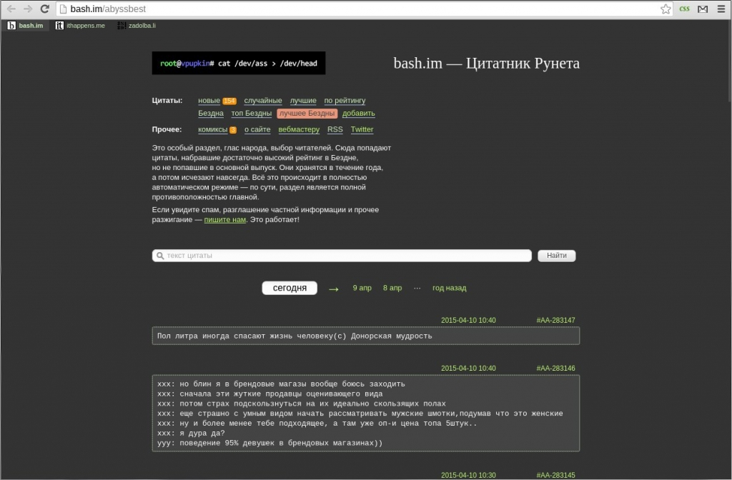732x480 pixels.
Task: Open the mail envelope extension icon
Action: coord(703,9)
